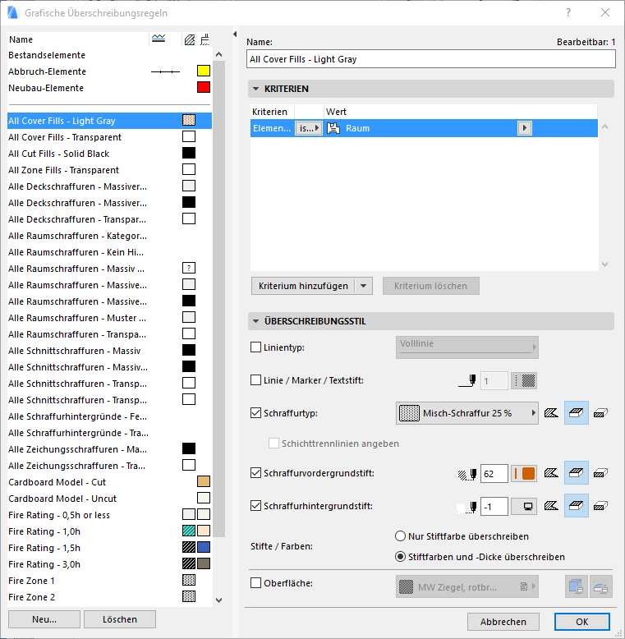Click the fill type column header icon
This screenshot has width=625, height=639.
point(190,39)
